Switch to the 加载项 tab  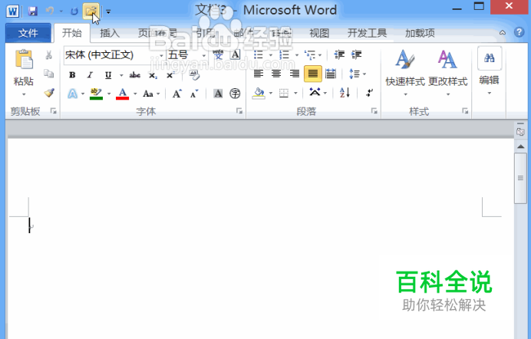click(x=420, y=33)
